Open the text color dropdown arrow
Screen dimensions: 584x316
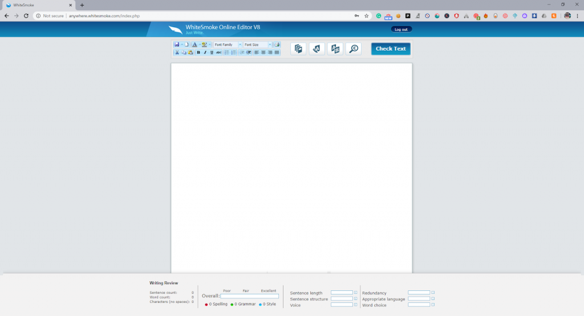coord(200,44)
